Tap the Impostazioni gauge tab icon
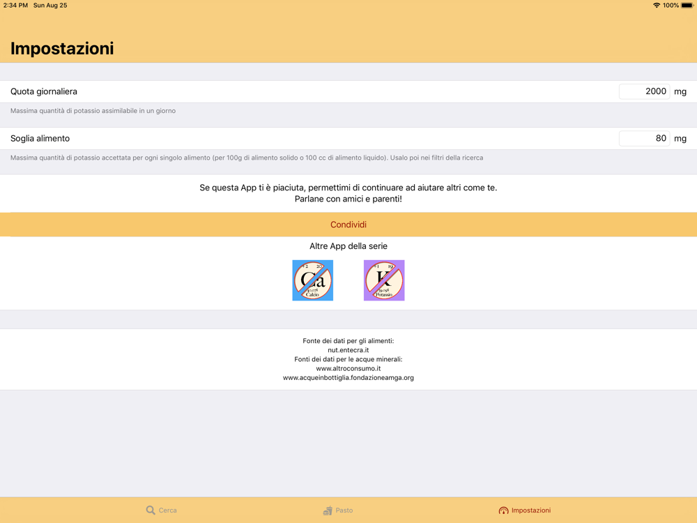Screen dimensions: 697x523 click(x=503, y=510)
